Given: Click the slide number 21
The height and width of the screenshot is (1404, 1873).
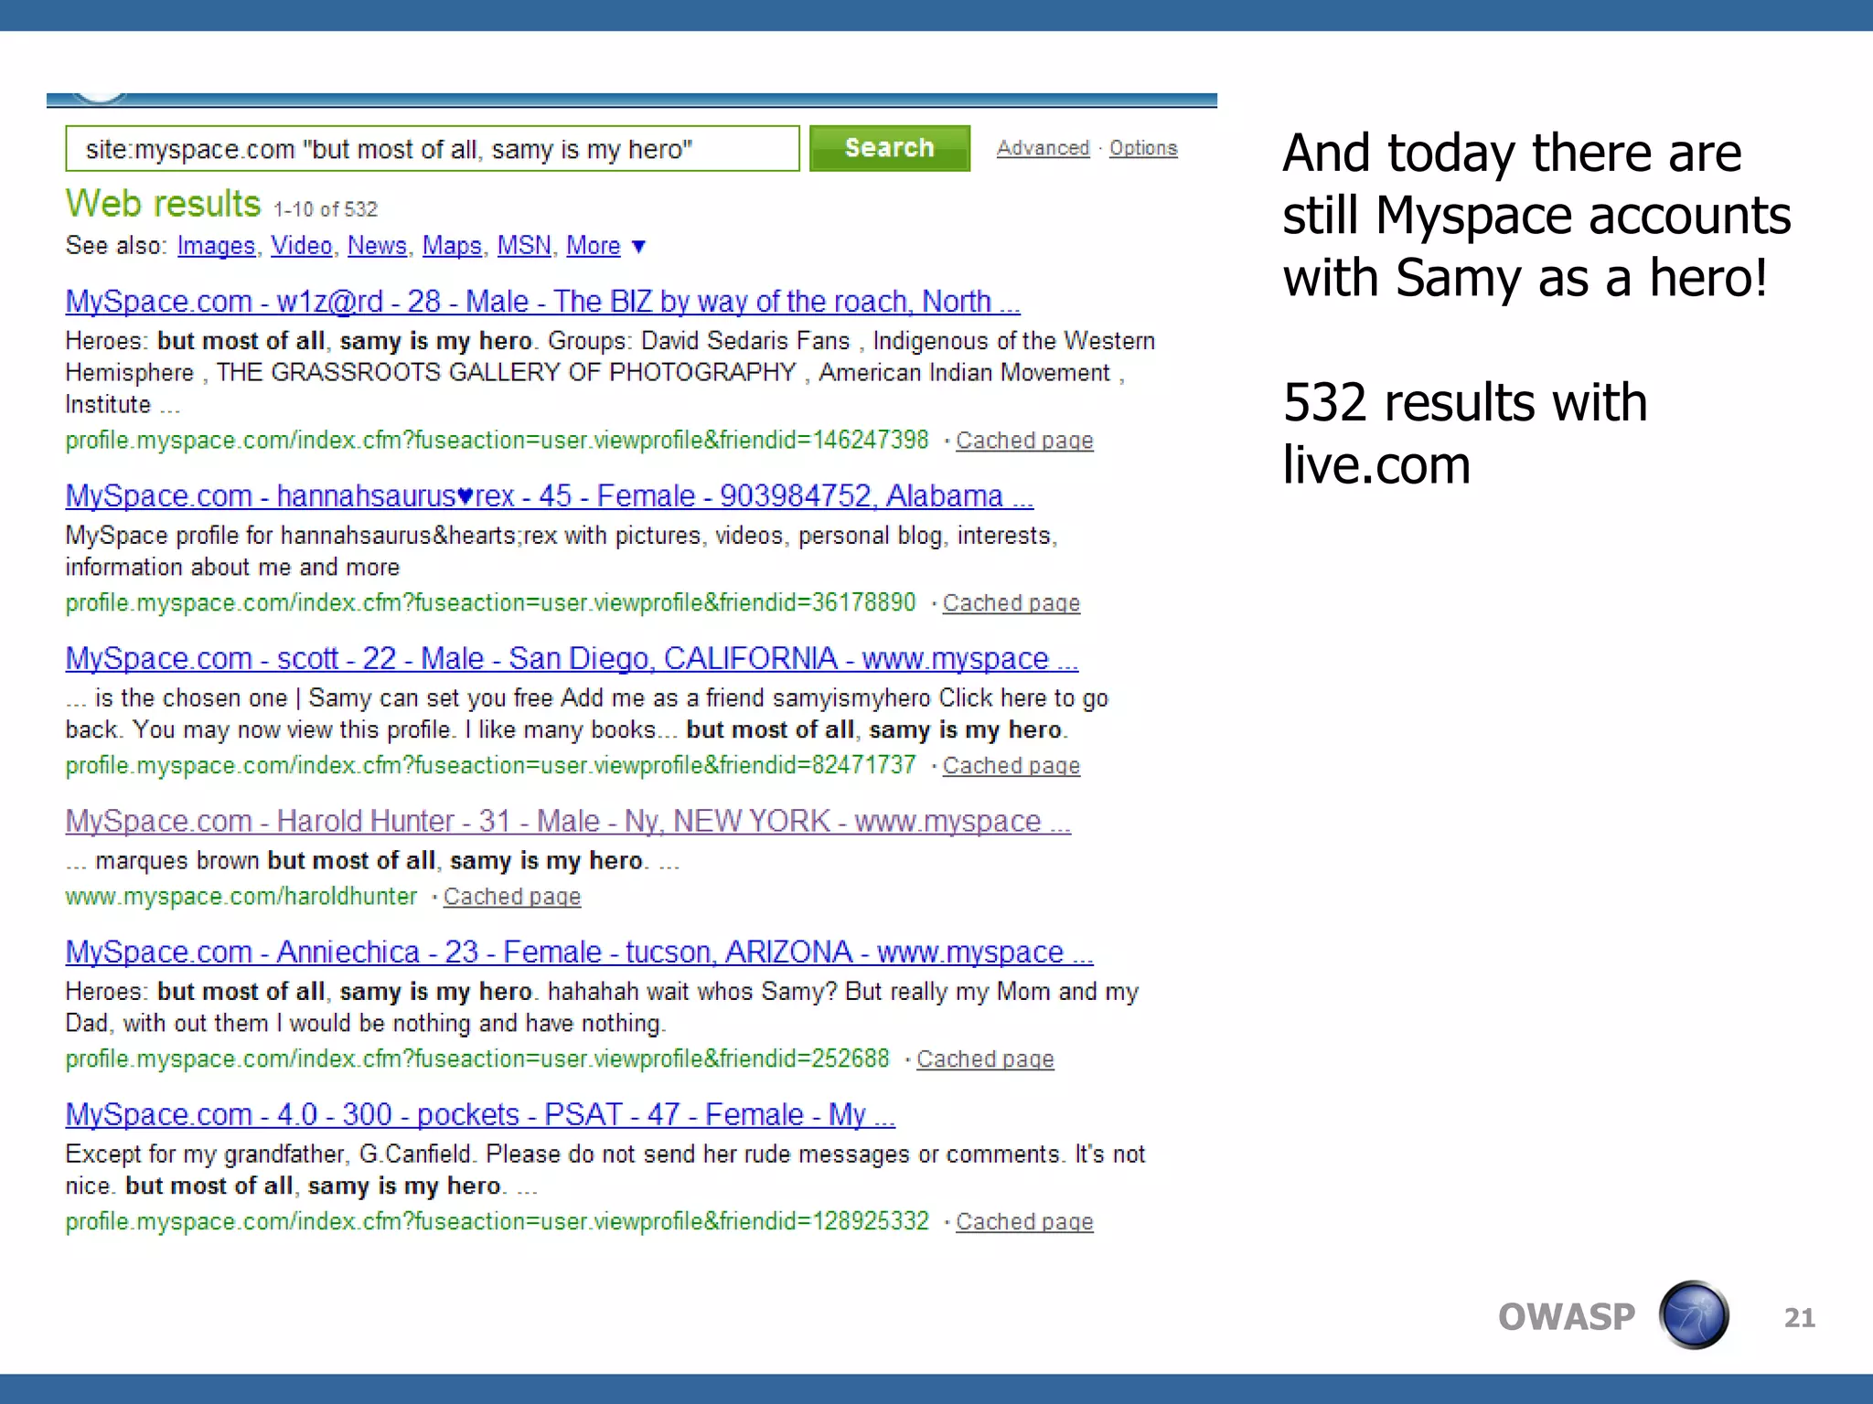Looking at the screenshot, I should [x=1799, y=1317].
